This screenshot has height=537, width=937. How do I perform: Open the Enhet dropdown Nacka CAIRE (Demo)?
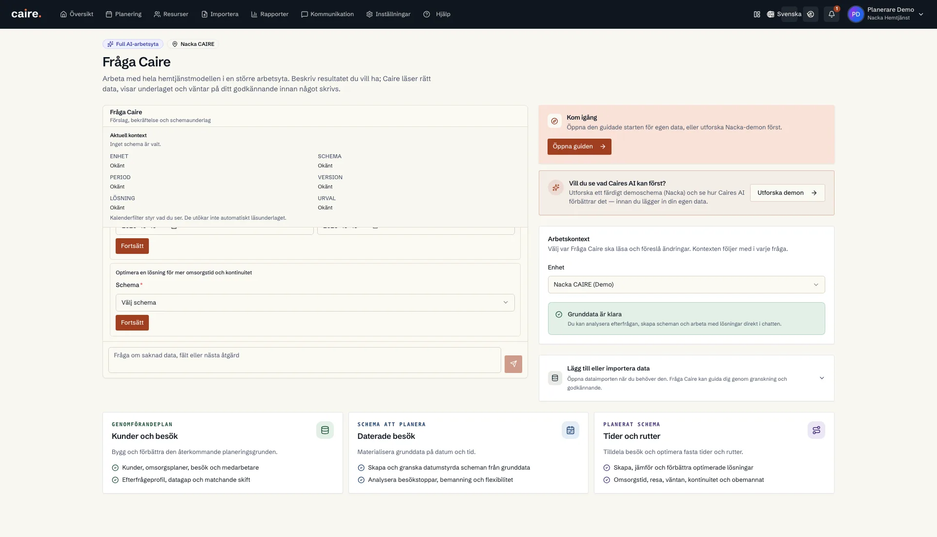(686, 285)
